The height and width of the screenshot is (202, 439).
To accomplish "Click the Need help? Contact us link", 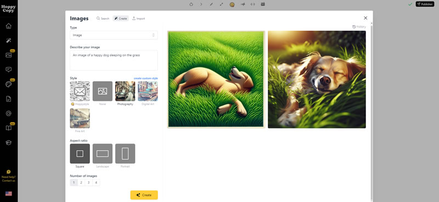I will click(x=8, y=179).
